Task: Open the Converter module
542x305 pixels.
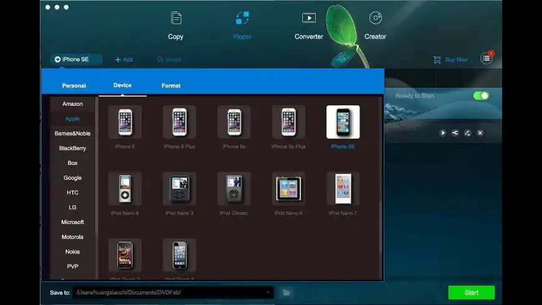Action: click(x=308, y=26)
